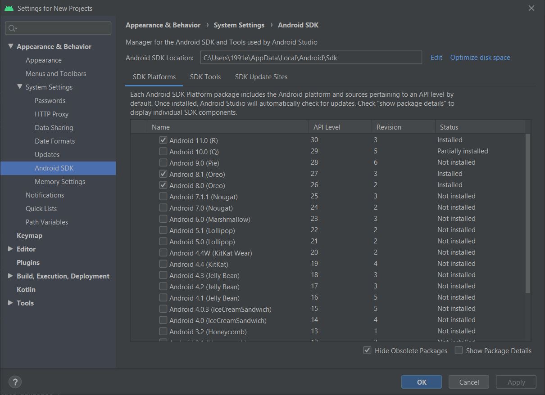Open Quick Lists settings
This screenshot has width=545, height=395.
pos(41,209)
